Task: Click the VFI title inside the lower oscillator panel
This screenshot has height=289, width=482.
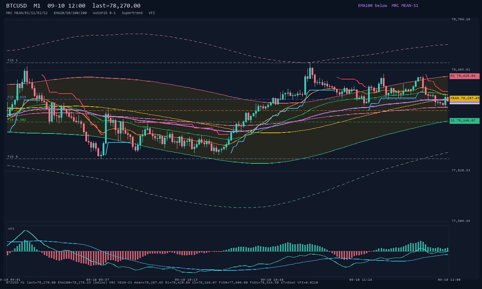Action: (x=11, y=229)
